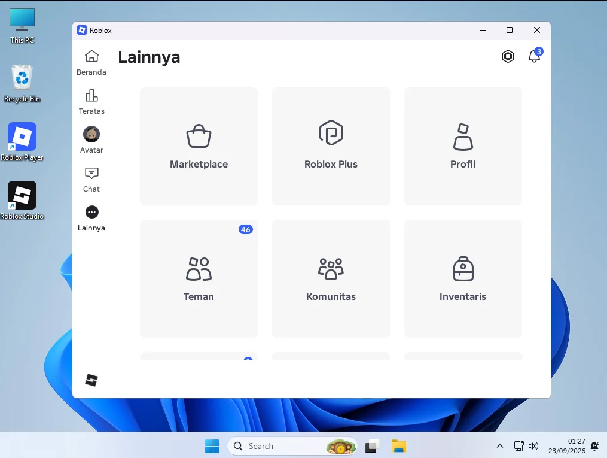Viewport: 607px width, 458px height.
Task: Select the Recycle Bin desktop icon
Action: tap(22, 84)
